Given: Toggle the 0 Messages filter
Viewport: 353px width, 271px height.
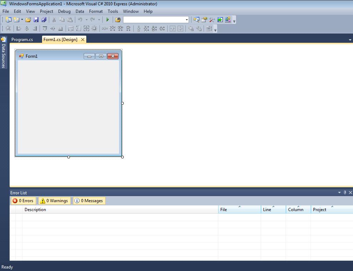Looking at the screenshot, I should (x=89, y=200).
